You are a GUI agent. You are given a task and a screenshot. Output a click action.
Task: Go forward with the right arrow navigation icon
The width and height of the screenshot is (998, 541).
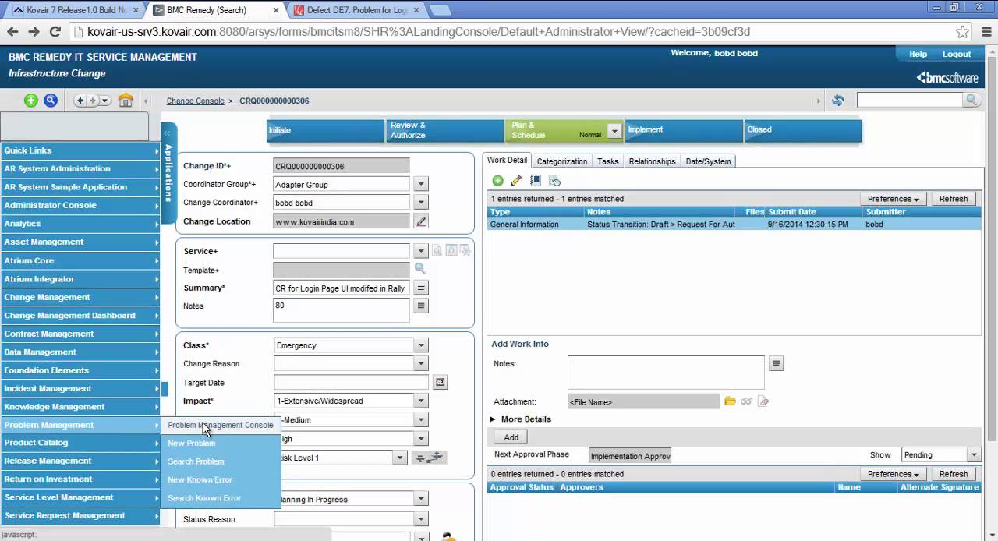point(93,101)
